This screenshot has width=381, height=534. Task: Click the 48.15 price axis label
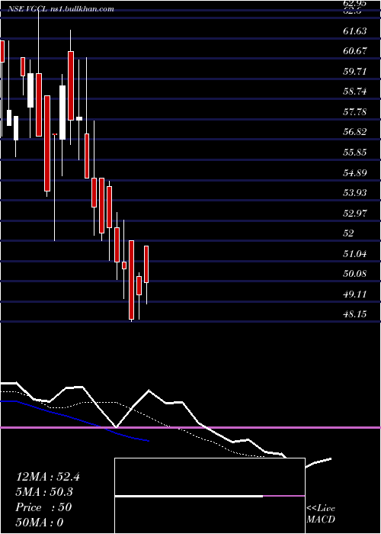[x=355, y=314]
